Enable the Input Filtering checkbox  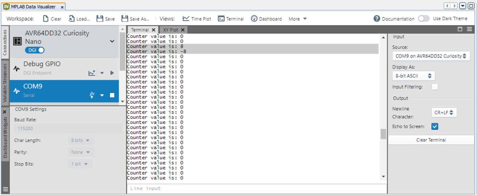(x=435, y=87)
